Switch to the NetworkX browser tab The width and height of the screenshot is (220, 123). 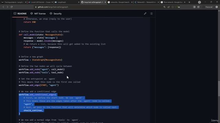(x=147, y=2)
